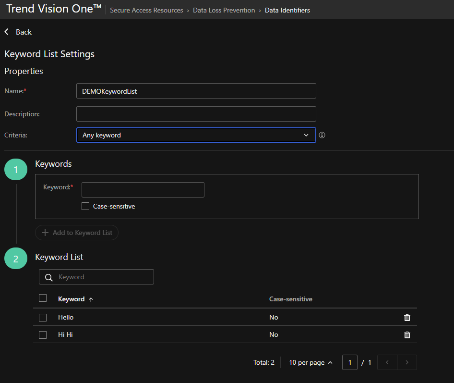Click the Criteria info icon
This screenshot has width=454, height=383.
[x=322, y=135]
